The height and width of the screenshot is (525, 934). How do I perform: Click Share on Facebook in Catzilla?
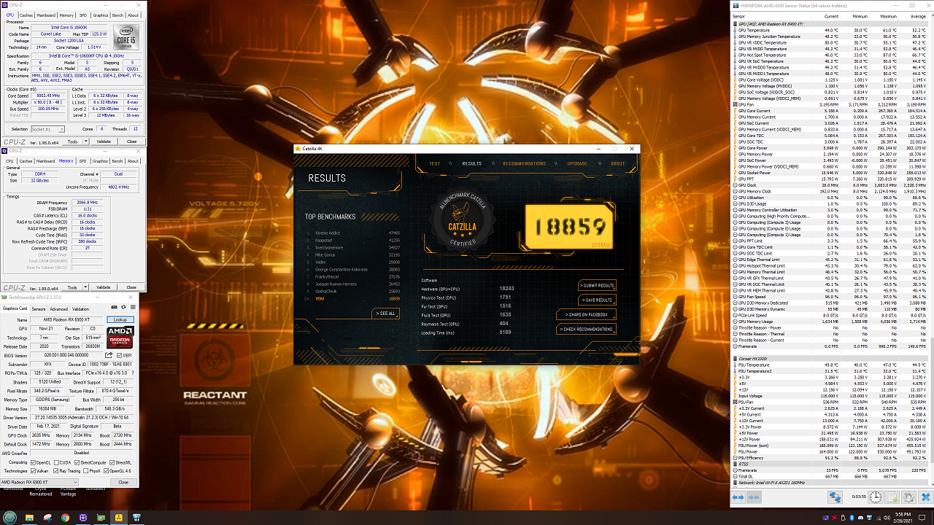tap(586, 314)
